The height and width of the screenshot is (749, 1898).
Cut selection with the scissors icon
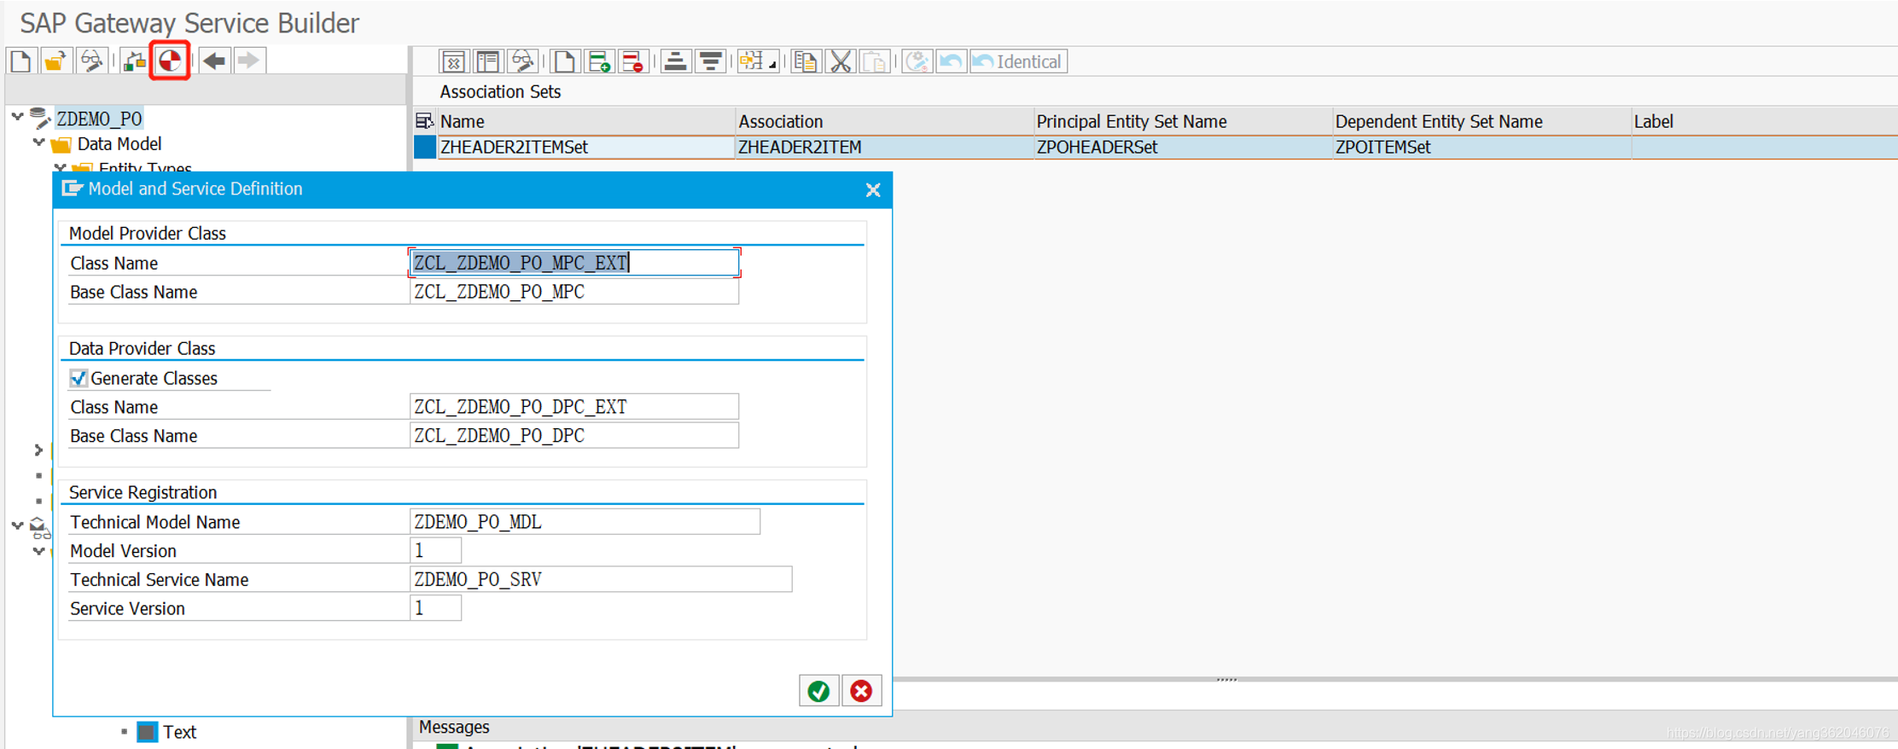point(841,61)
